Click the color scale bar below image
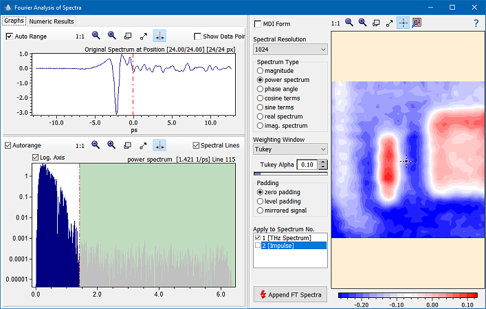Viewport: 486px width, 309px height. click(x=408, y=295)
